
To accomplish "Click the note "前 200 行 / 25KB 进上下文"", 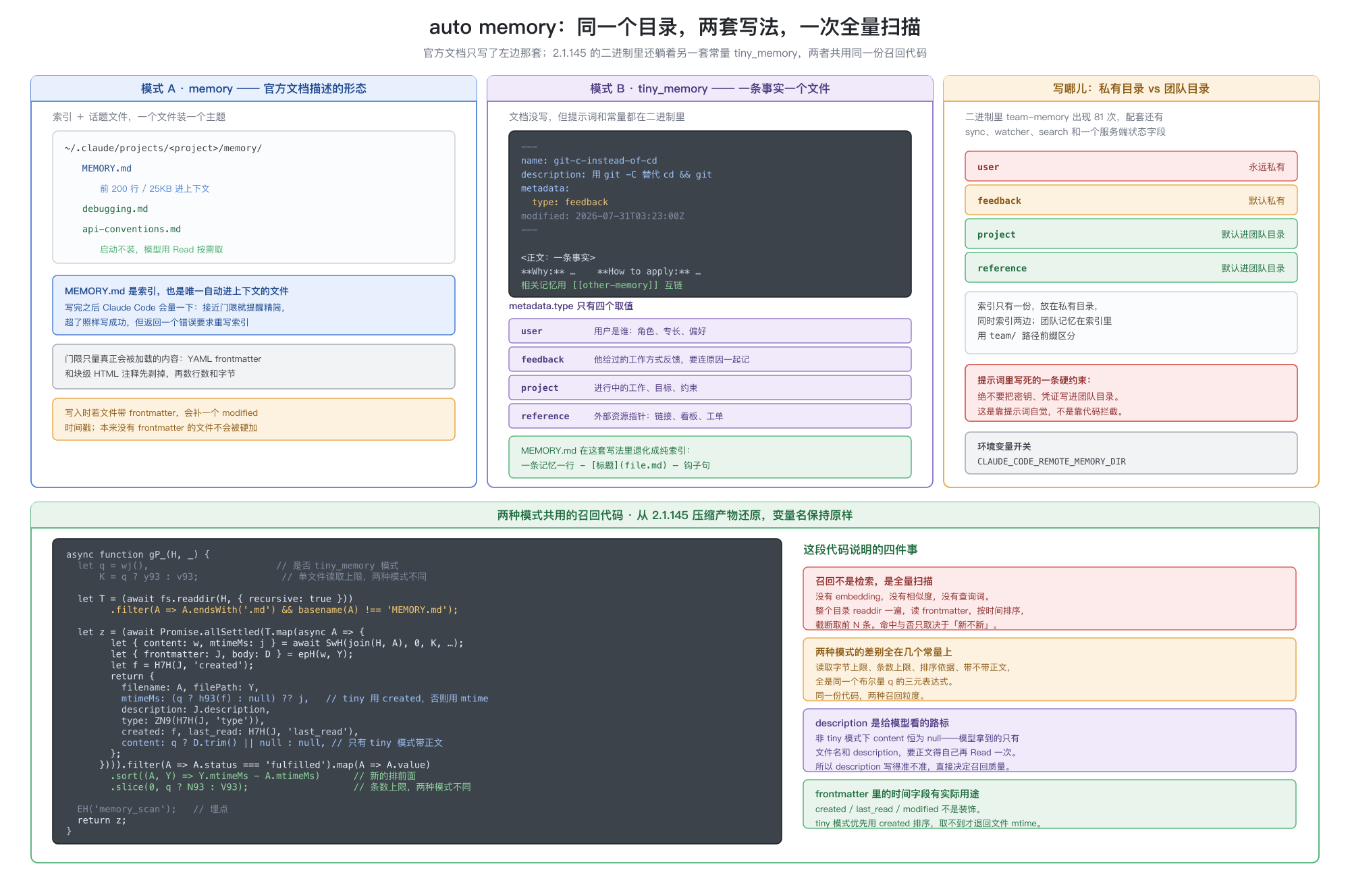I will (x=155, y=188).
